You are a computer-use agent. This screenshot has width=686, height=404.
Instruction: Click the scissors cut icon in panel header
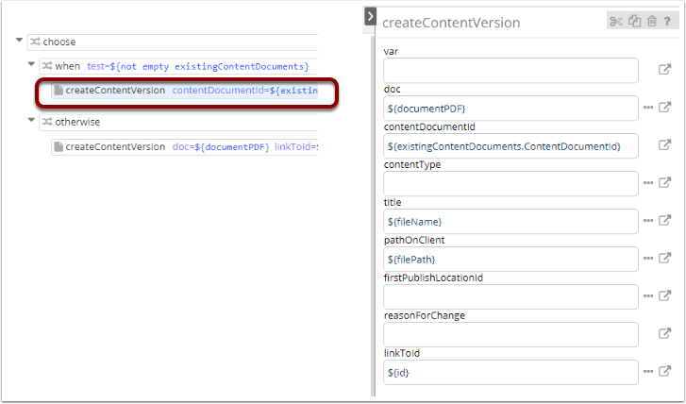(616, 22)
